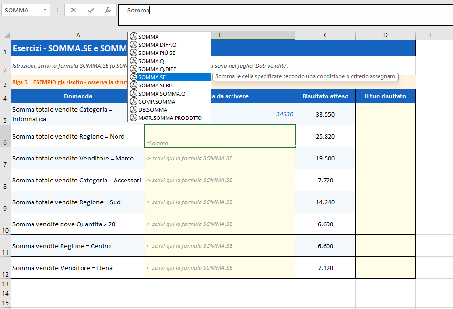Screen dimensions: 453x309
Task: Click the fx icon beside DB.SOMMA
Action: point(134,109)
